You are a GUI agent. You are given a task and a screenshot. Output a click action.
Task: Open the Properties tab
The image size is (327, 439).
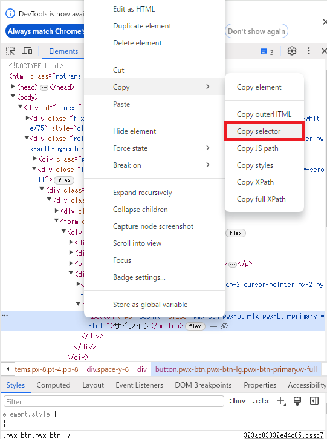point(260,385)
